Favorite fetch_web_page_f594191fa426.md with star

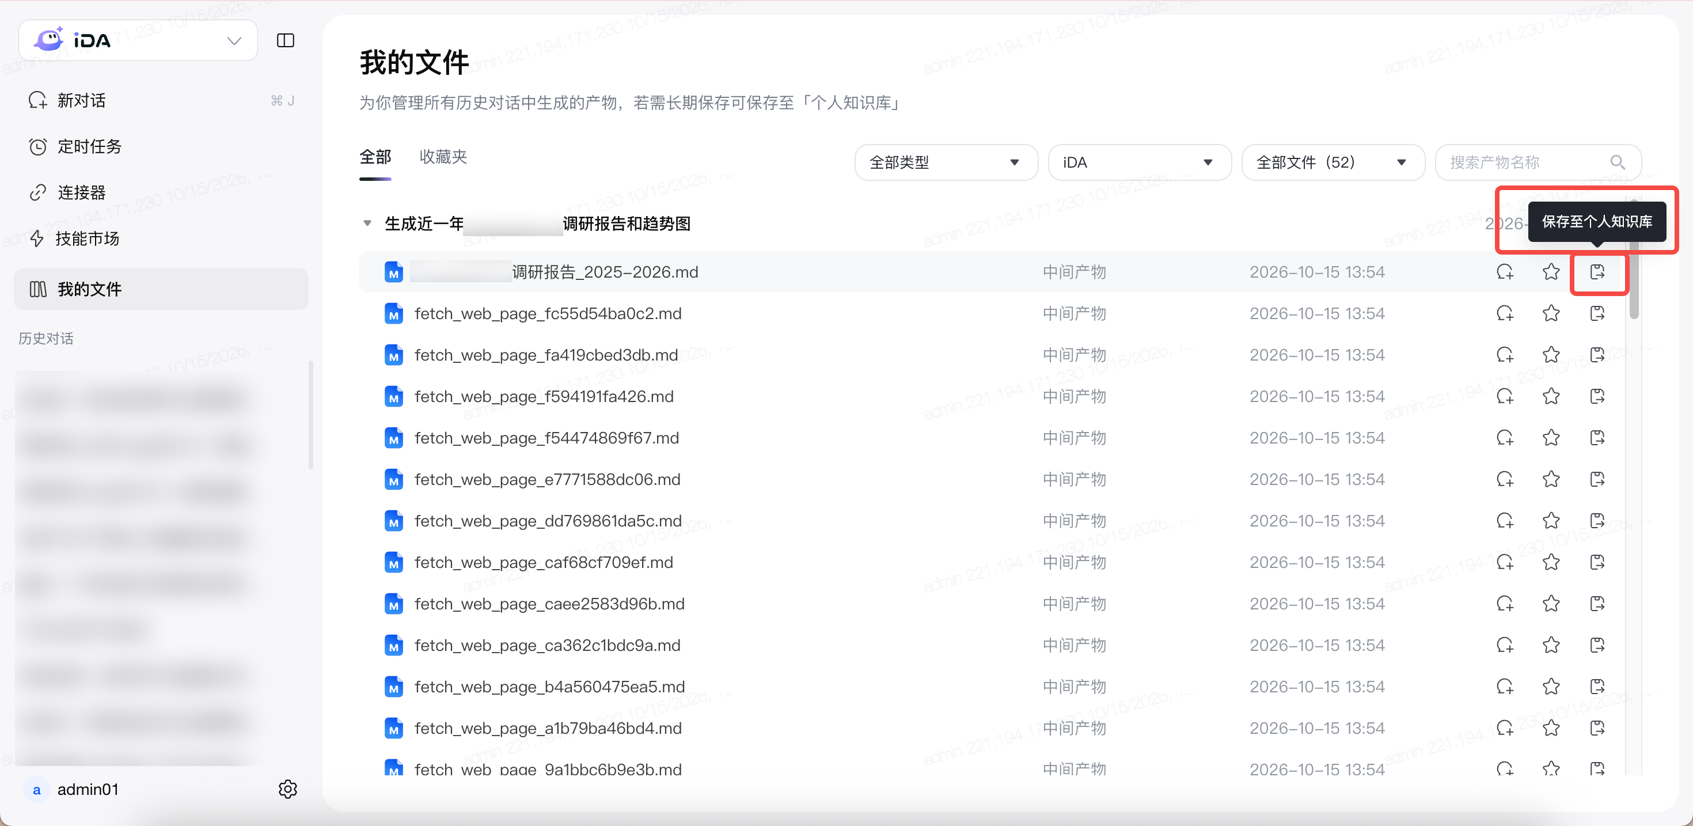pyautogui.click(x=1551, y=396)
